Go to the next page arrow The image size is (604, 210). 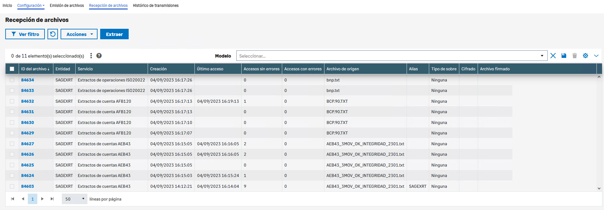tap(42, 199)
